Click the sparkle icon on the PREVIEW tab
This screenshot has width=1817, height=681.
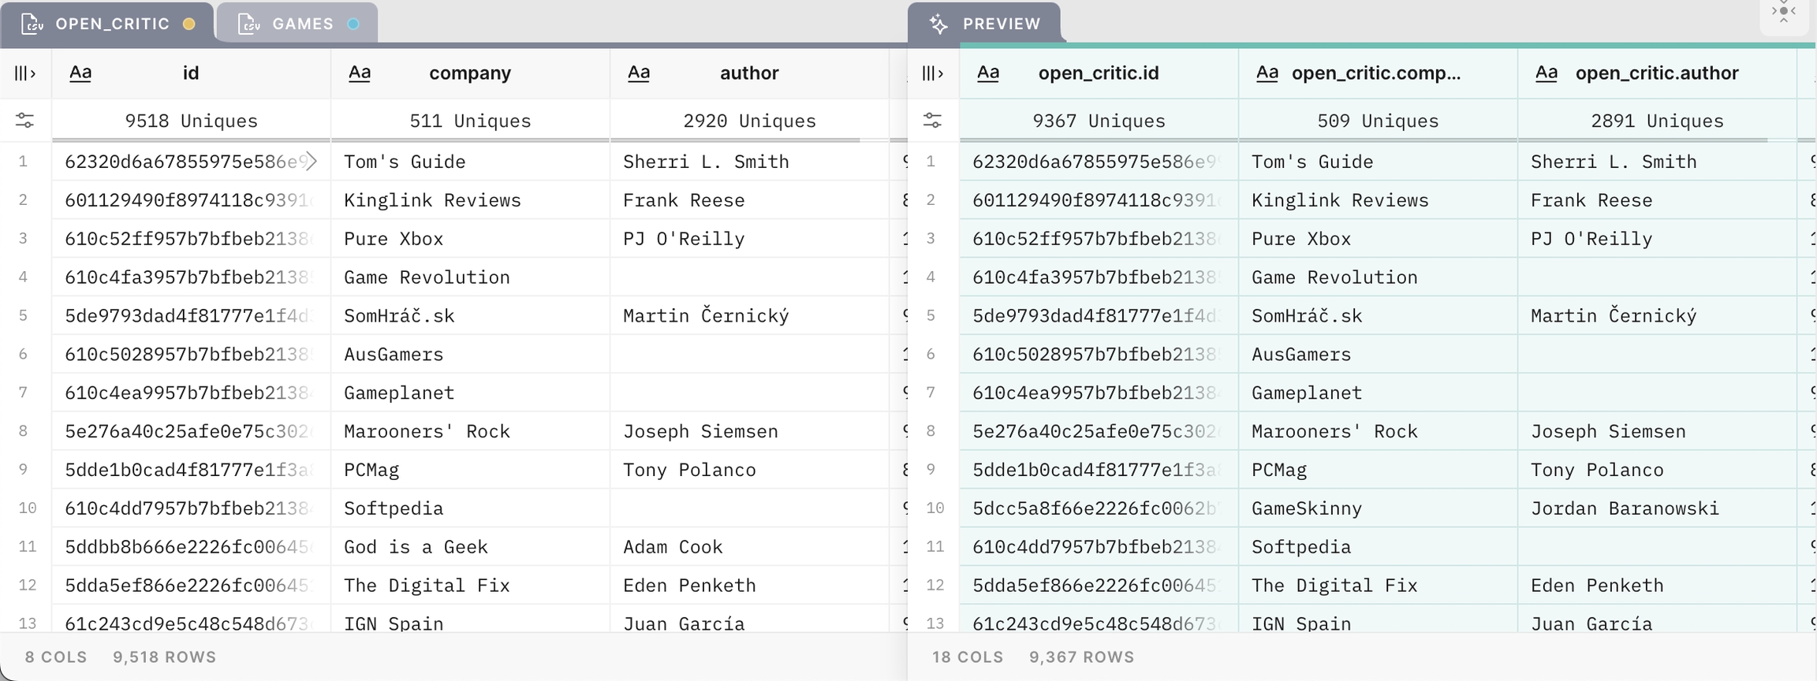pos(938,24)
